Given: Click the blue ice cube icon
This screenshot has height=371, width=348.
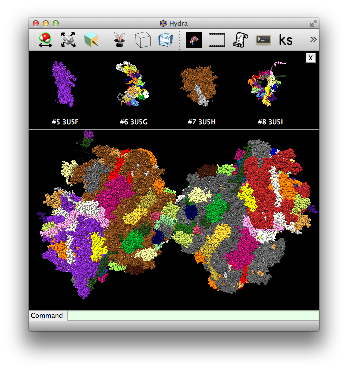Looking at the screenshot, I should [x=165, y=40].
